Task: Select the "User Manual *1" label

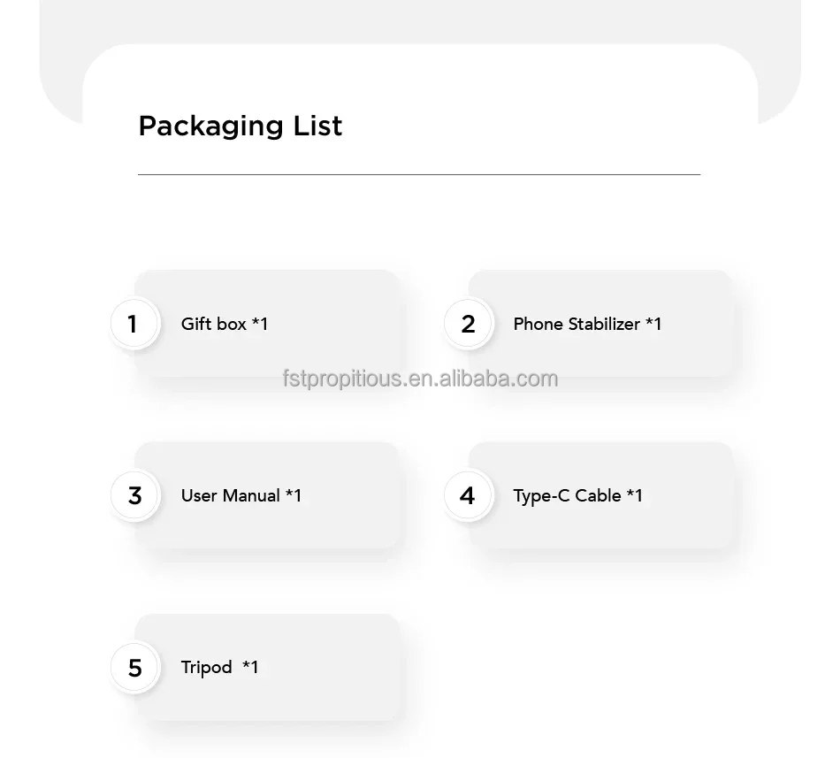Action: pos(241,495)
